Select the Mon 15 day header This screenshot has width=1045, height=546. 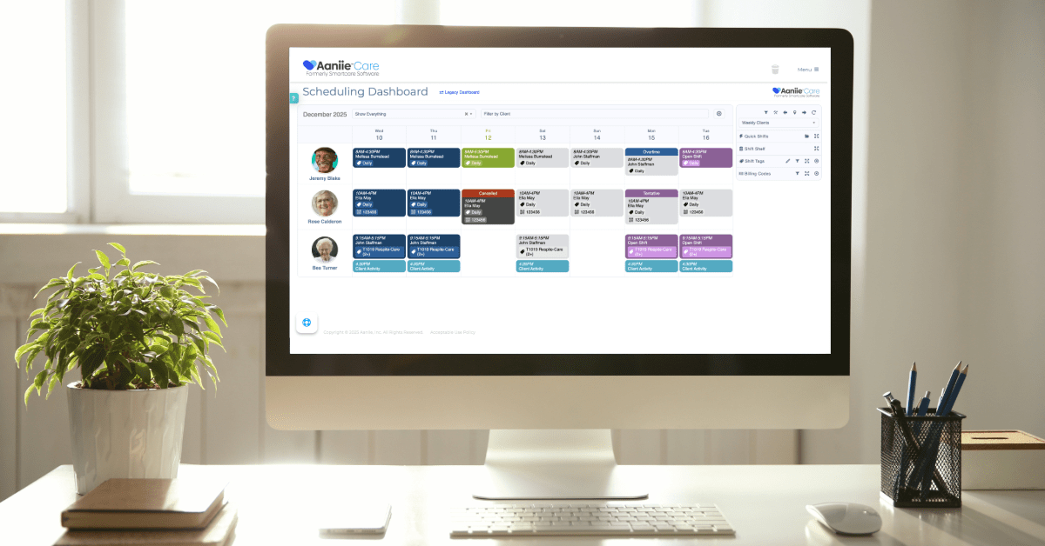click(651, 135)
